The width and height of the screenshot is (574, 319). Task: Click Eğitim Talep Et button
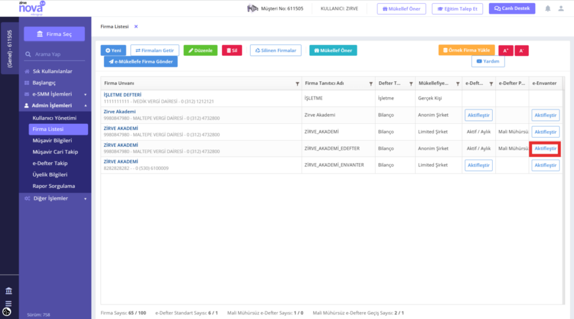pyautogui.click(x=457, y=9)
